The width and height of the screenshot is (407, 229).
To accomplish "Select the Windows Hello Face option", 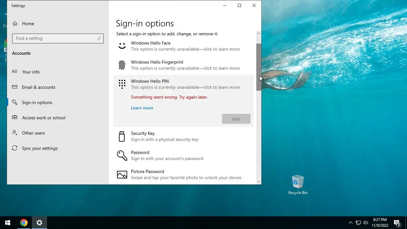I will pyautogui.click(x=183, y=46).
